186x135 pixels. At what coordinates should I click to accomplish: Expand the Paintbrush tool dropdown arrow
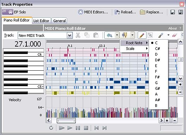point(168,35)
